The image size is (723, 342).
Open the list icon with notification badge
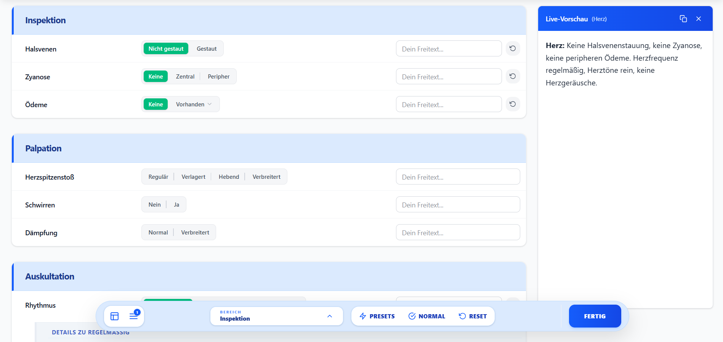[x=133, y=316]
